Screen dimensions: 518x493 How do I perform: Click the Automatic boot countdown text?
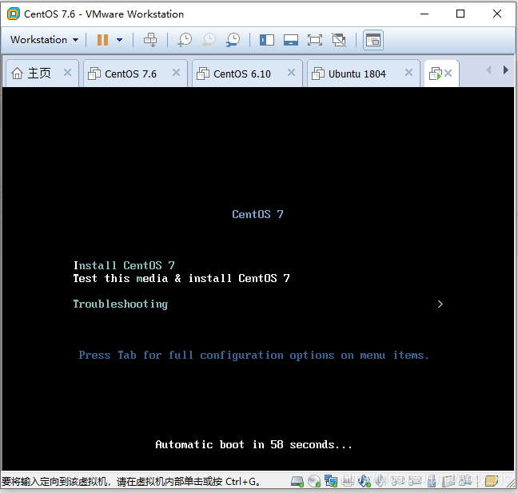[253, 445]
